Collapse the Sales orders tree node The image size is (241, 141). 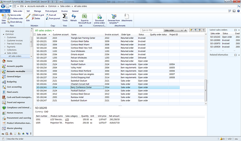[5, 53]
